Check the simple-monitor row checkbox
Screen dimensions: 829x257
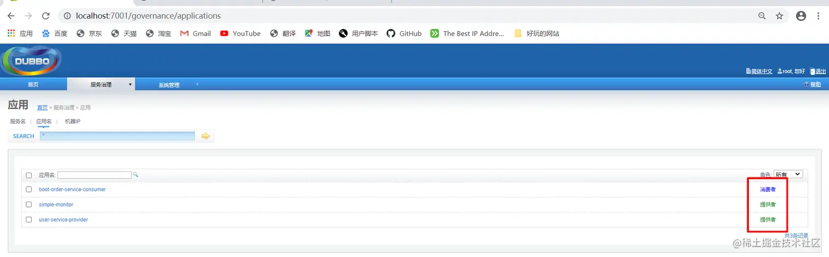pyautogui.click(x=29, y=205)
